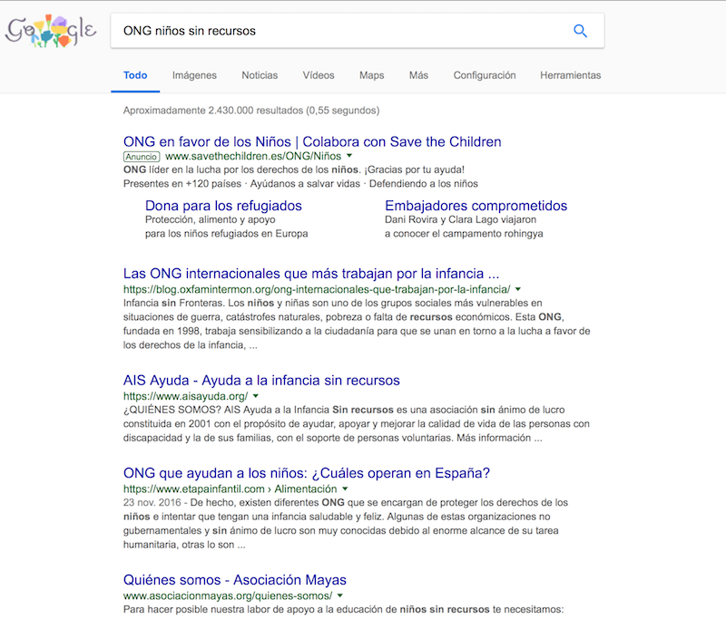
Task: Click the Anuncio label badge
Action: coord(142,157)
